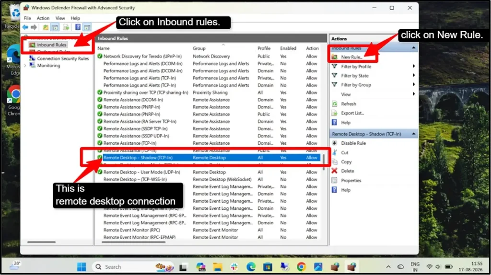Collapse the Remote Desktop - Shadow actions section
The height and width of the screenshot is (275, 491).
coord(414,134)
